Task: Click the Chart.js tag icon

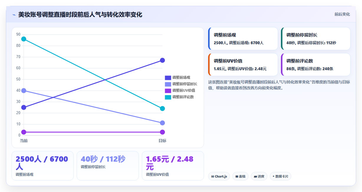Action: pyautogui.click(x=213, y=176)
